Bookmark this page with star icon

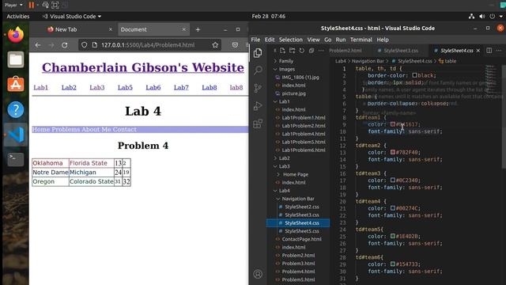point(215,45)
